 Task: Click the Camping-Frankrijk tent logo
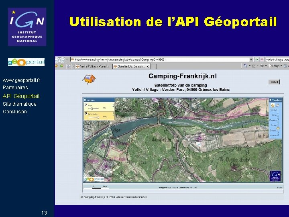tap(89, 80)
